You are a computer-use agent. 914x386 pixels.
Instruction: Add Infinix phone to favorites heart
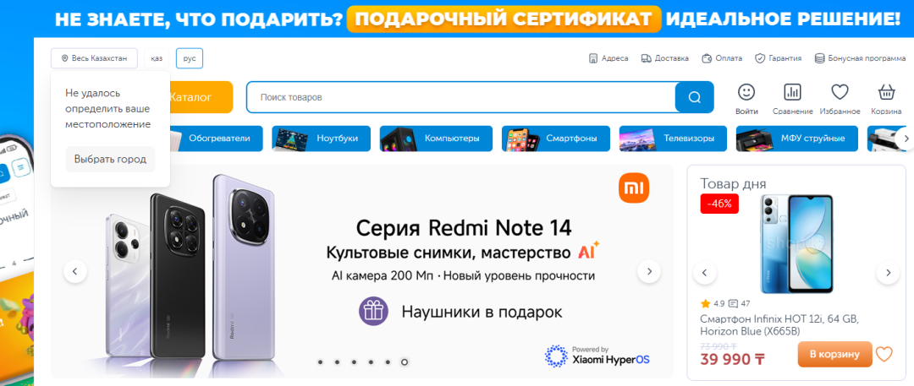[884, 354]
